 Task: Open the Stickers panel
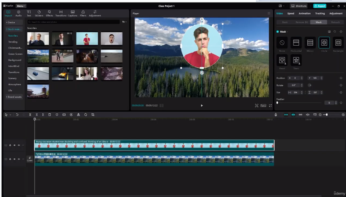pos(39,13)
